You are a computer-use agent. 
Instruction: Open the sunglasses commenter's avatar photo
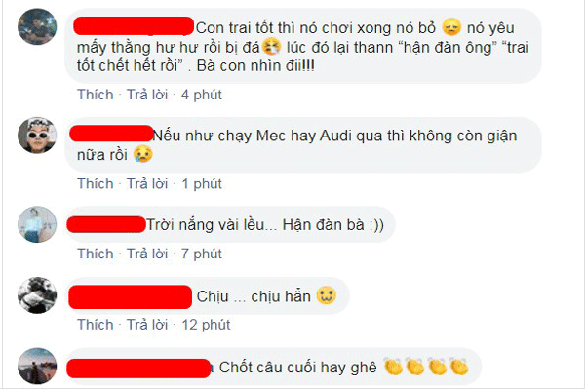coord(37,136)
